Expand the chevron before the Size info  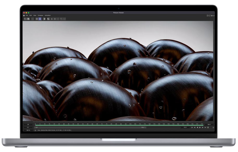tap(35, 130)
